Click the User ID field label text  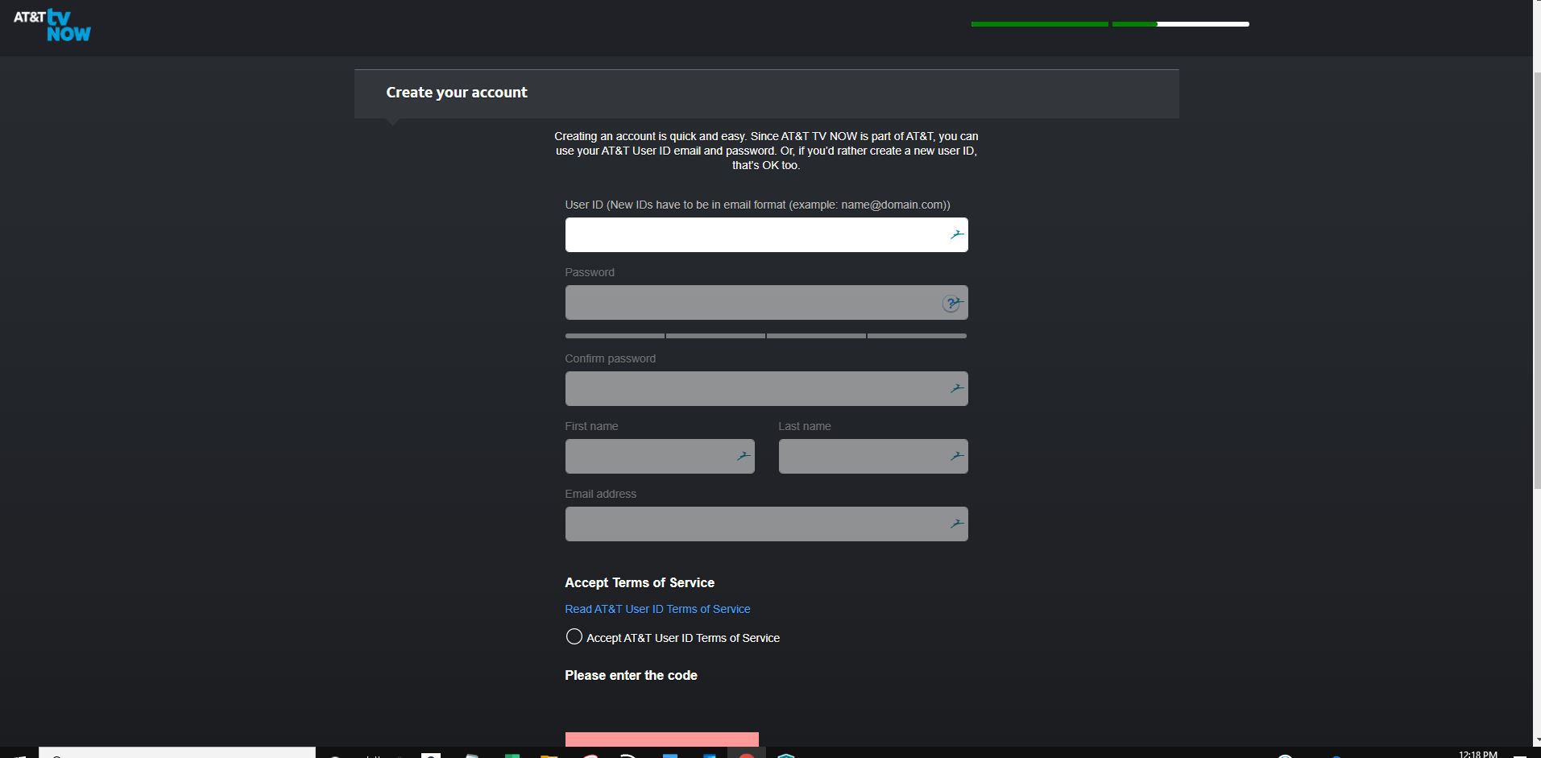pos(757,205)
